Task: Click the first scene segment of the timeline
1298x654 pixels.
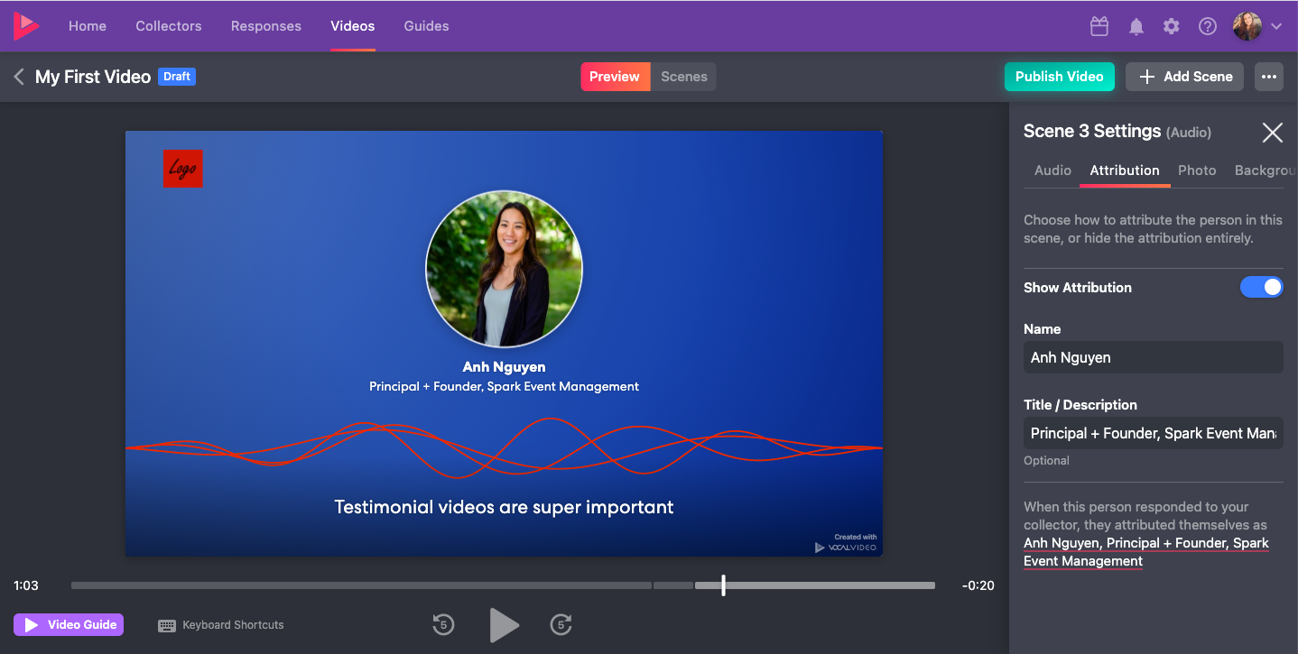Action: (361, 585)
